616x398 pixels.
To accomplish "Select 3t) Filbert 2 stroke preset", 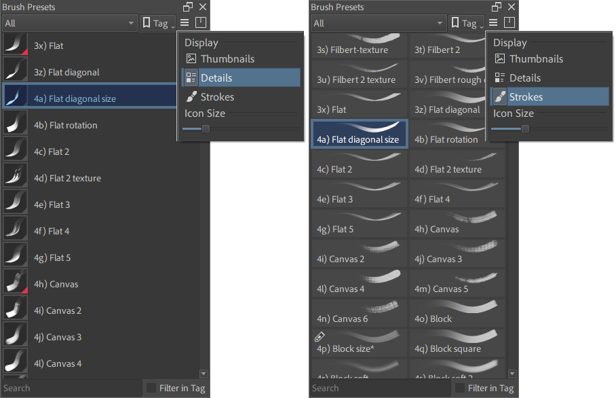I will pyautogui.click(x=447, y=45).
